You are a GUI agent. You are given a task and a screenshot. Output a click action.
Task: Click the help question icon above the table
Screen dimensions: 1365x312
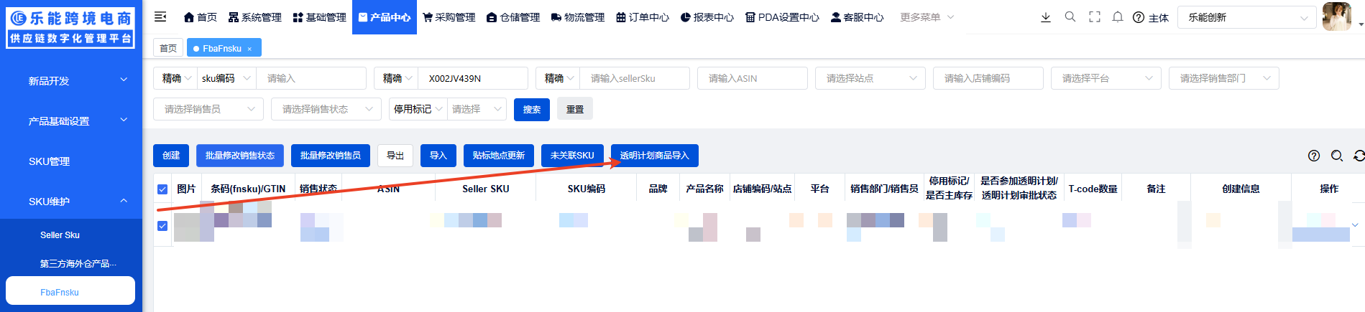[1313, 156]
